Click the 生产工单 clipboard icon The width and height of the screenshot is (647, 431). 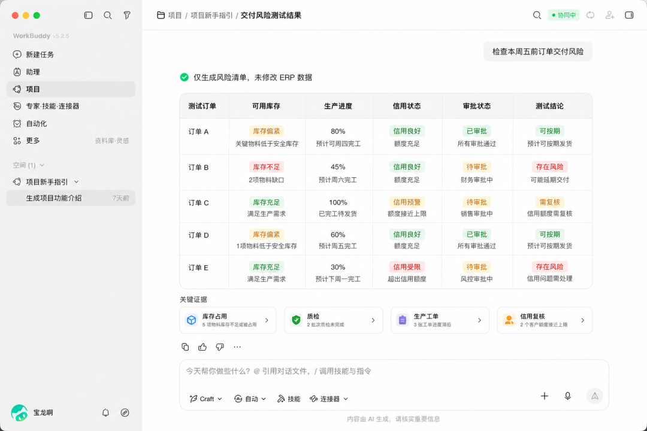(403, 320)
